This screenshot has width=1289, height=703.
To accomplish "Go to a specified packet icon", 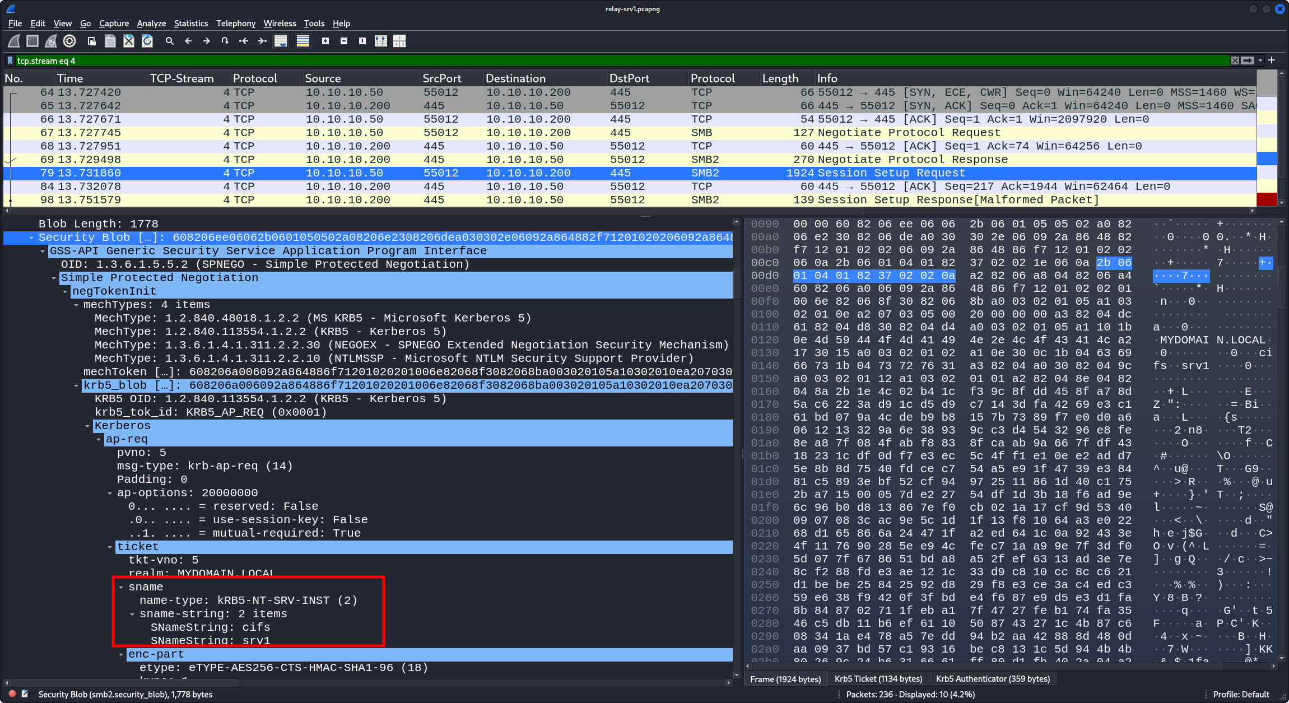I will tap(225, 41).
